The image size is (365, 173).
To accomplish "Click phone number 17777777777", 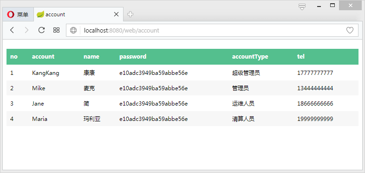I will pyautogui.click(x=315, y=73).
